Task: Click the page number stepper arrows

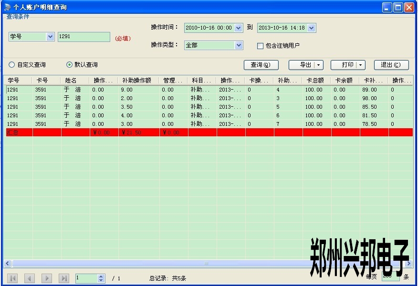Action: click(101, 278)
